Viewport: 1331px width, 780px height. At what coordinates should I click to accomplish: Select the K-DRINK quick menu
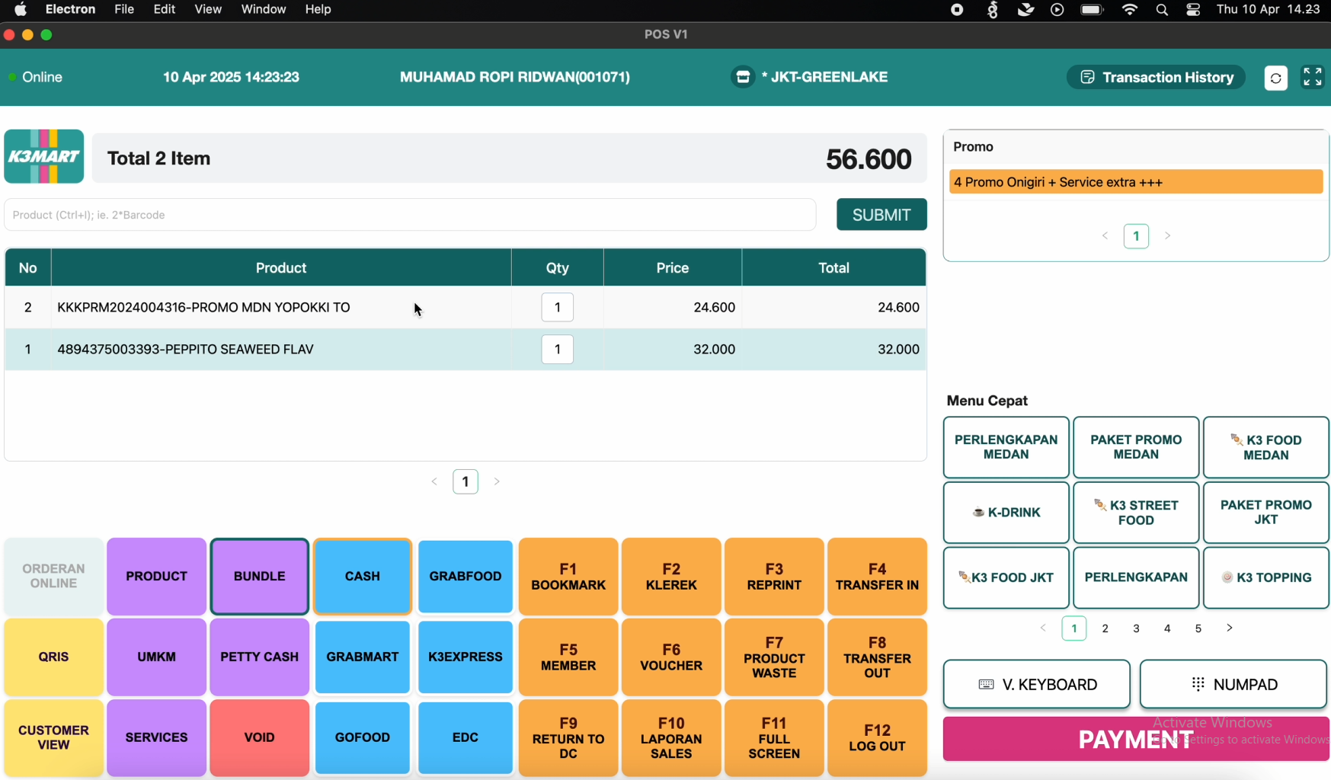point(1006,513)
